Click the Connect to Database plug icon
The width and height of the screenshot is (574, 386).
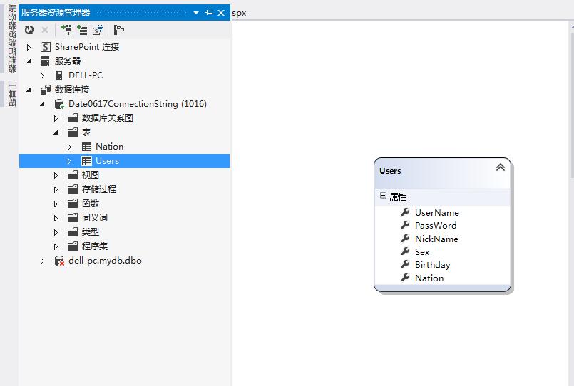[66, 30]
